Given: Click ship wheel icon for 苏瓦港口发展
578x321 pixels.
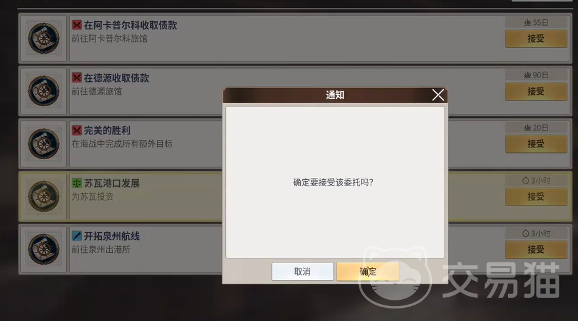Looking at the screenshot, I should 44,196.
